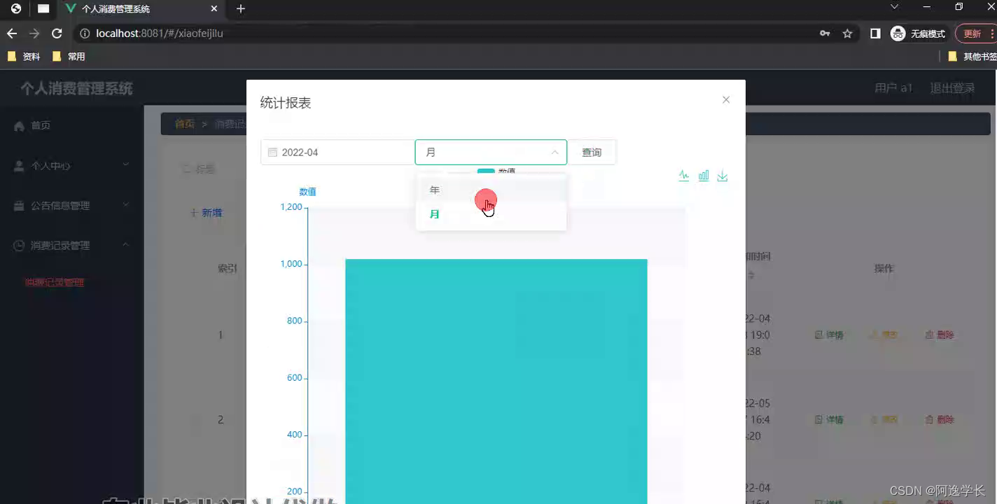Click 800 on the chart axis

[x=293, y=321]
